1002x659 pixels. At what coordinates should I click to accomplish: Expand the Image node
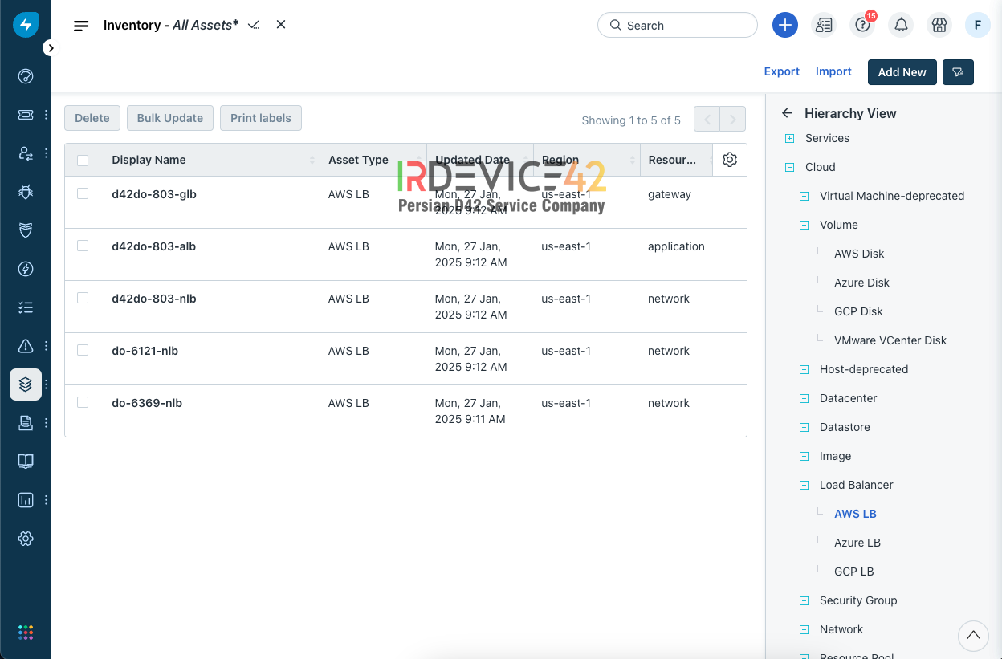point(804,457)
